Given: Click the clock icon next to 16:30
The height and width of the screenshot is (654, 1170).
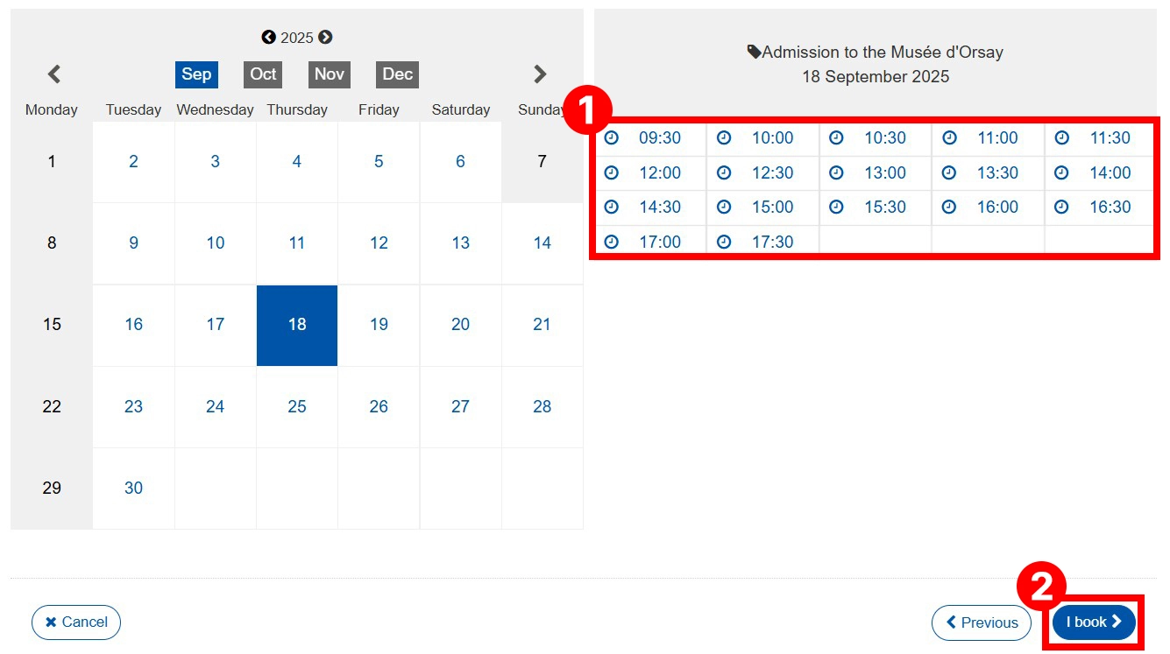Looking at the screenshot, I should 1061,207.
